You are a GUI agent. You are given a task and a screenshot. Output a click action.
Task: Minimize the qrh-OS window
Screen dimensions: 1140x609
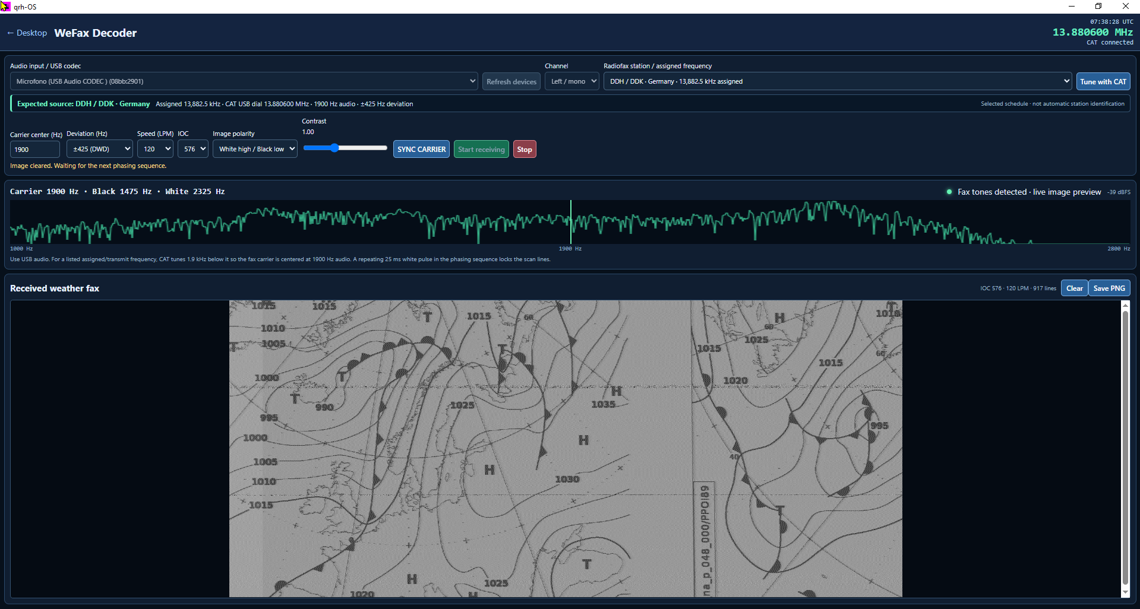1072,7
